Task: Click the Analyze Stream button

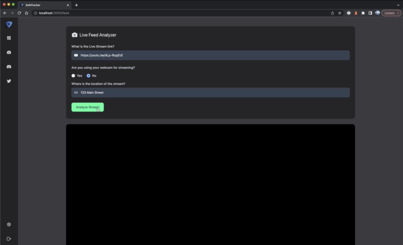Action: (87, 107)
